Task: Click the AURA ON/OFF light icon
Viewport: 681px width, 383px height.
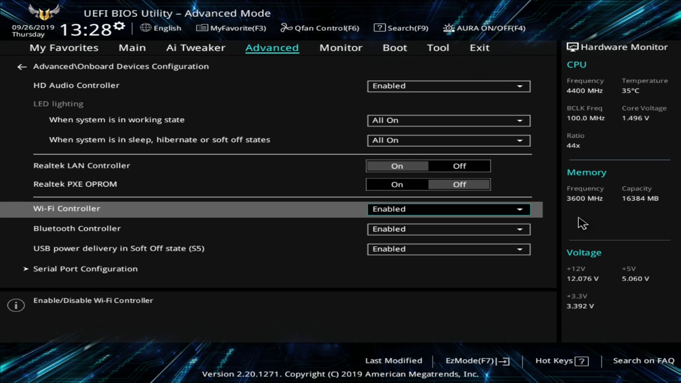Action: (x=449, y=28)
